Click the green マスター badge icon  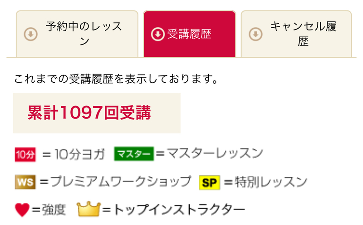[134, 155]
